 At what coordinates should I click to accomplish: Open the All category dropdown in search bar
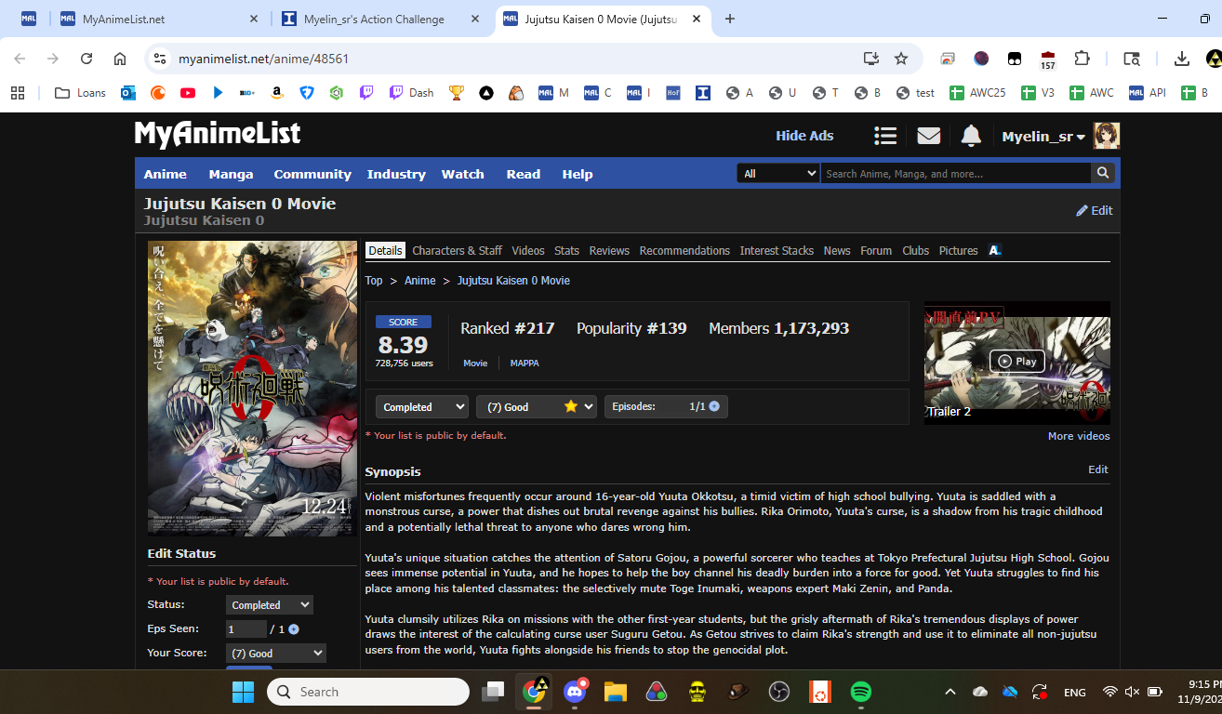778,173
